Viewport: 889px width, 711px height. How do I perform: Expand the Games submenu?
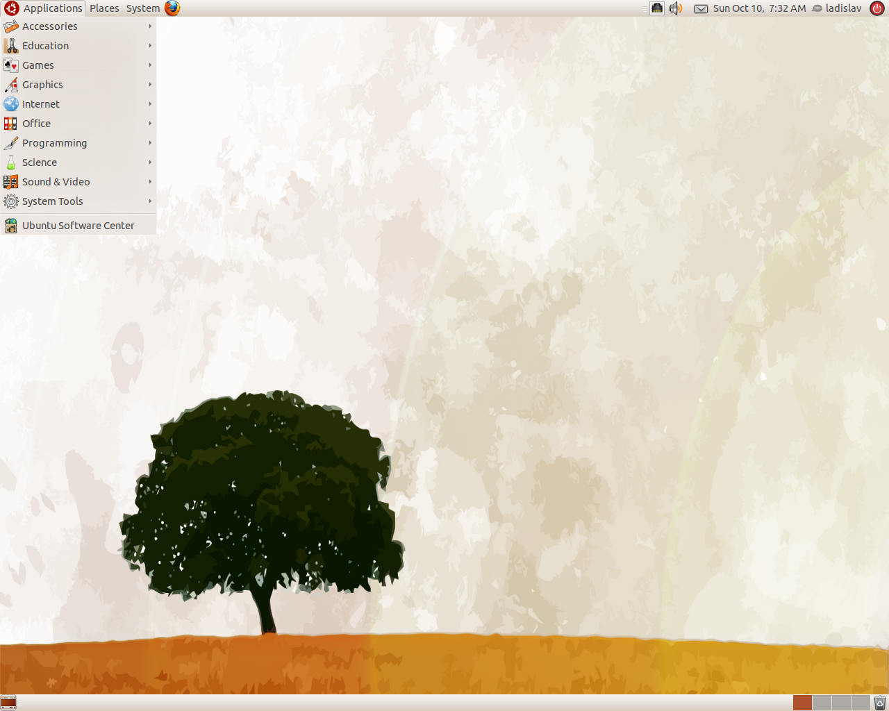[x=78, y=65]
